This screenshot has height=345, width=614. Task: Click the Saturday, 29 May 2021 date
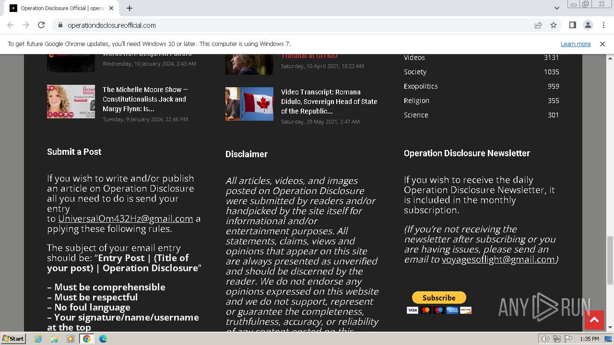click(x=320, y=122)
